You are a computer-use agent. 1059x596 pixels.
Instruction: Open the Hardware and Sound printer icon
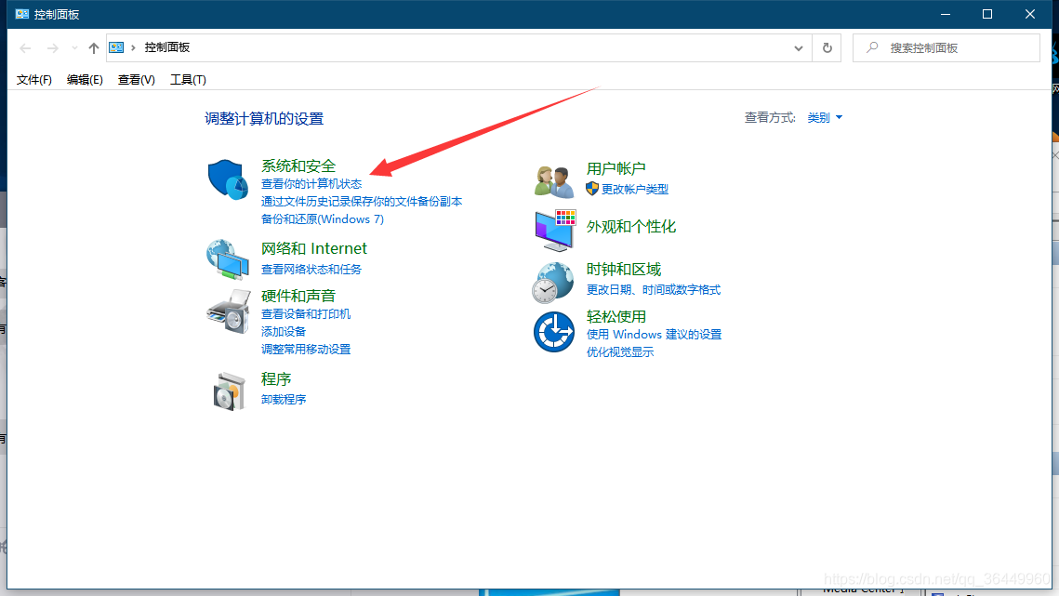[x=229, y=311]
